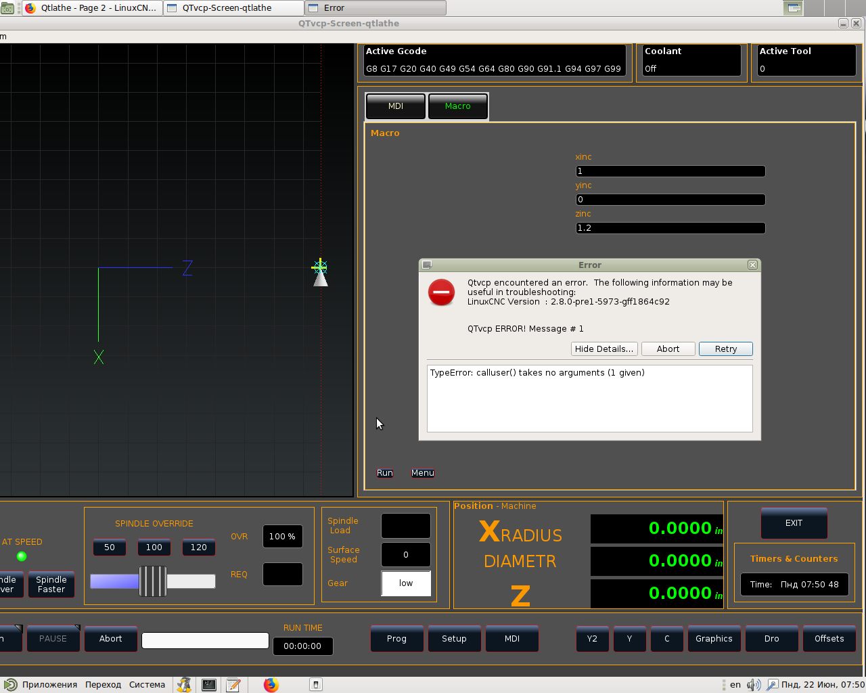
Task: Open the text editor notepad icon in panel
Action: 233,685
